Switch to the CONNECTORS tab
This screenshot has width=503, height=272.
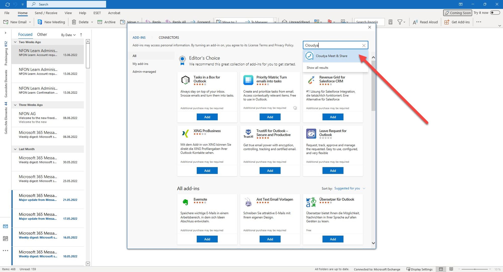tap(169, 38)
